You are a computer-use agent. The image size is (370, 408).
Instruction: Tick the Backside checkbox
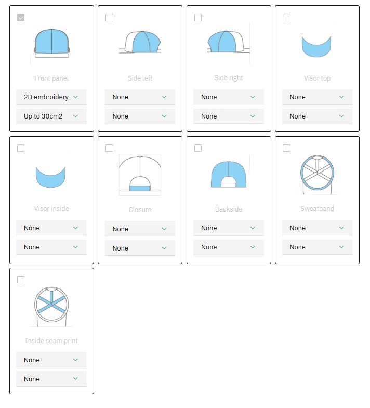(198, 148)
